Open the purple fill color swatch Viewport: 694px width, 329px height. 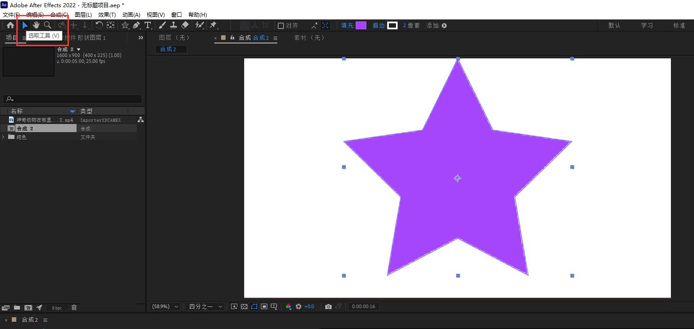(361, 25)
